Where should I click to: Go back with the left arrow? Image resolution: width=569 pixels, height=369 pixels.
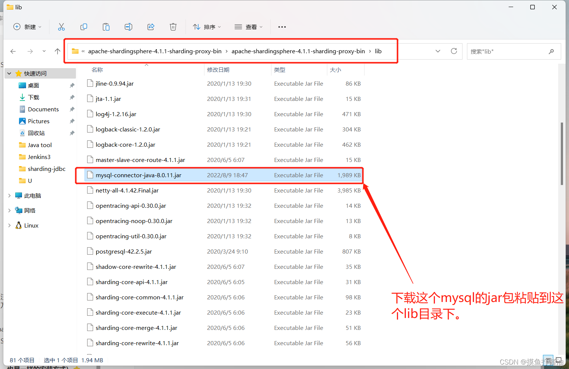[13, 51]
